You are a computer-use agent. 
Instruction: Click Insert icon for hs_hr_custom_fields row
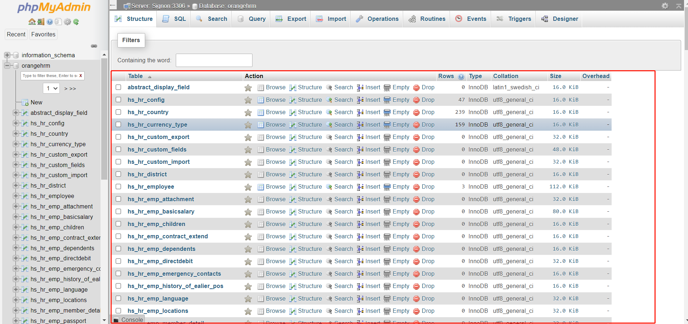[x=360, y=150]
